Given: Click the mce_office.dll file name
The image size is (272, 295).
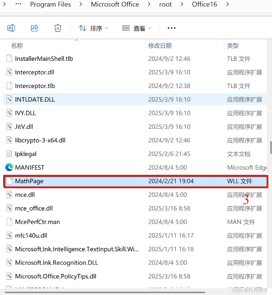Looking at the screenshot, I should pos(34,208).
